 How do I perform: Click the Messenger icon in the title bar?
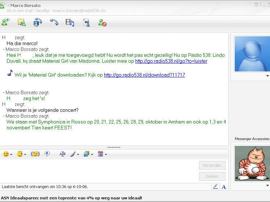pos(3,6)
